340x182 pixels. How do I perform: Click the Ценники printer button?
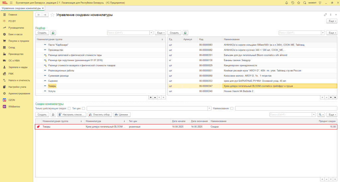(x=122, y=115)
